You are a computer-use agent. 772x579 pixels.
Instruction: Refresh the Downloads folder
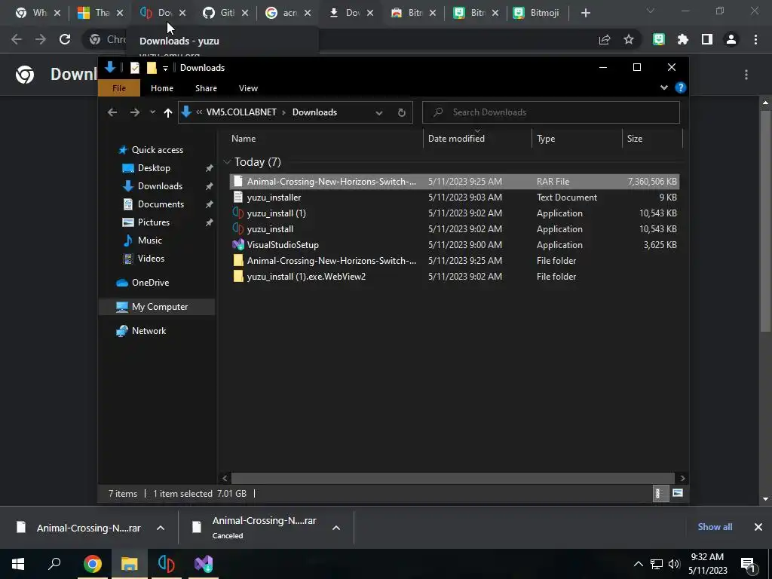tap(402, 113)
